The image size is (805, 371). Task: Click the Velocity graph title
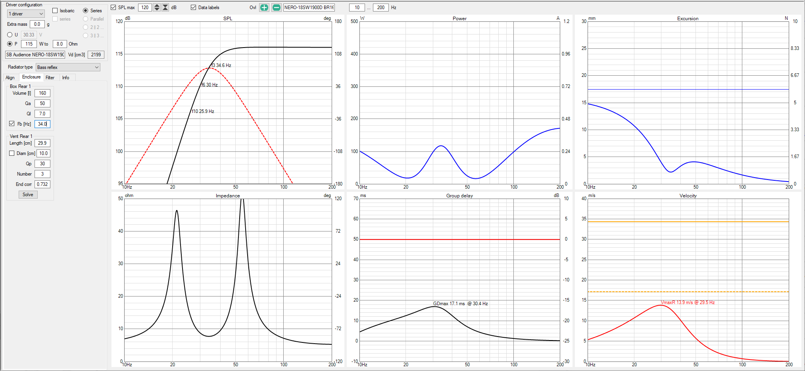tap(688, 196)
